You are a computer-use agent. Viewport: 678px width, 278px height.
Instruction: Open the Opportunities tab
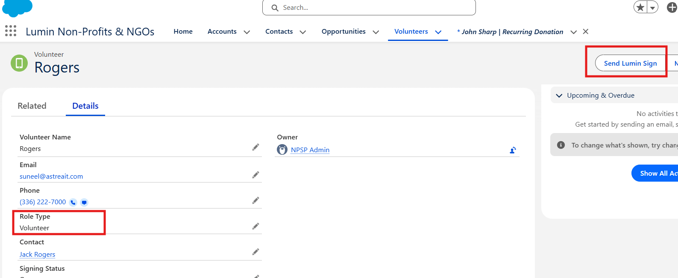[x=343, y=32]
